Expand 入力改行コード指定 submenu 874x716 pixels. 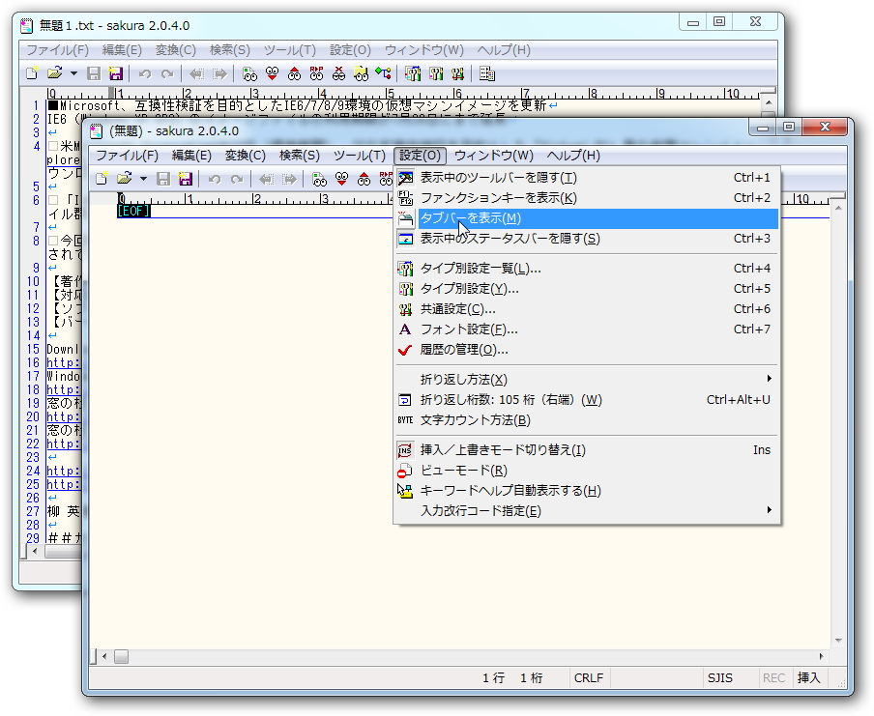(587, 511)
